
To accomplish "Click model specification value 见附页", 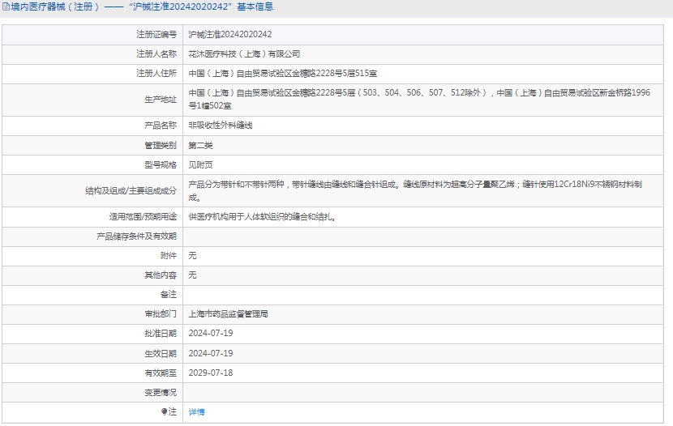I will tap(200, 165).
